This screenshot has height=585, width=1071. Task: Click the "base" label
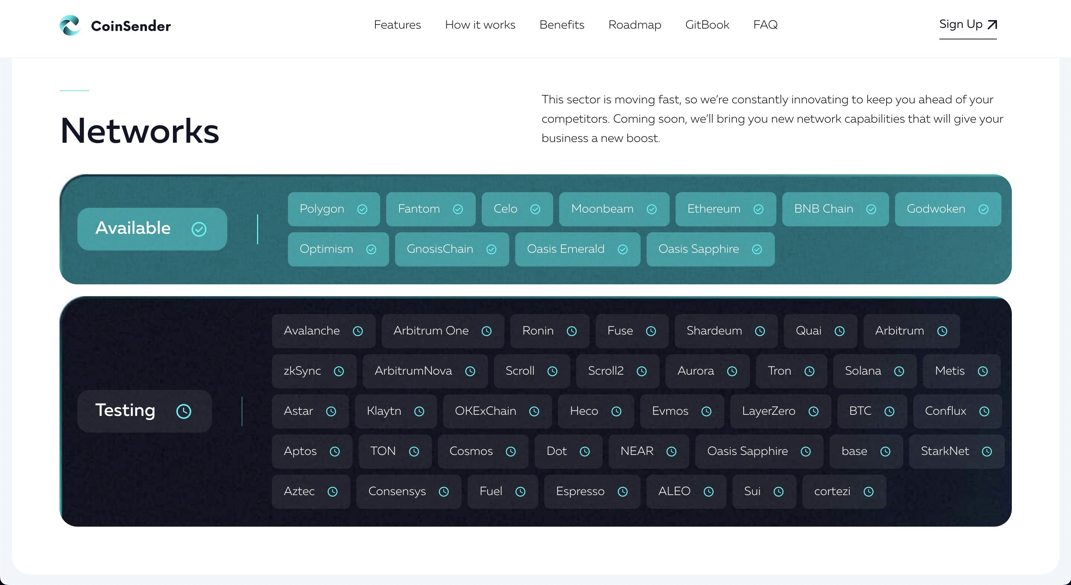[854, 451]
